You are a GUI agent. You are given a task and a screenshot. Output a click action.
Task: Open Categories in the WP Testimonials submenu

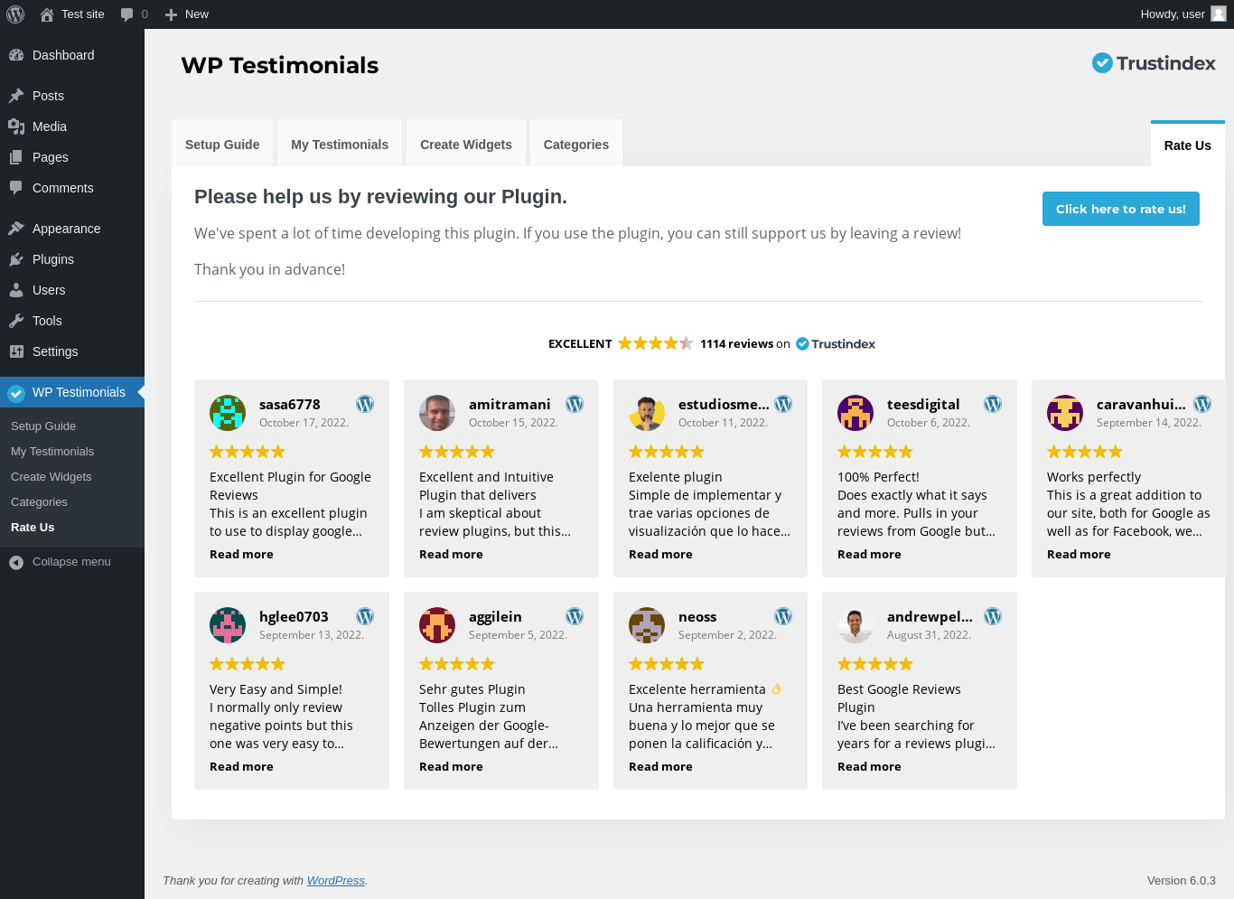(39, 502)
